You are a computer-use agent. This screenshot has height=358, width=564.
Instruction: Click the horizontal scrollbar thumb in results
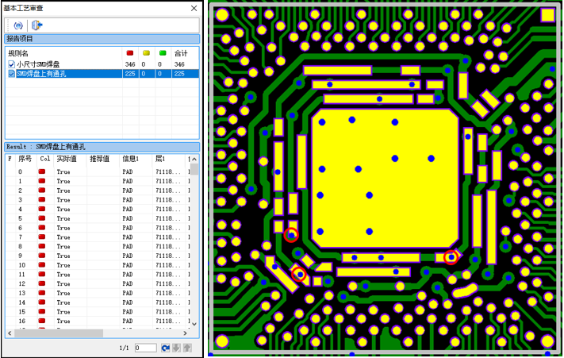pyautogui.click(x=59, y=333)
